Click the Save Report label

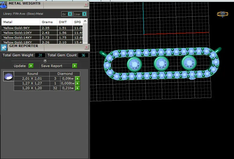pyautogui.click(x=51, y=66)
